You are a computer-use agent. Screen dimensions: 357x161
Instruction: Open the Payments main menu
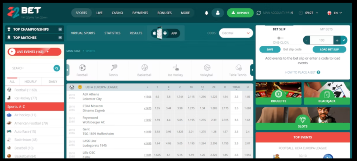click(x=140, y=13)
